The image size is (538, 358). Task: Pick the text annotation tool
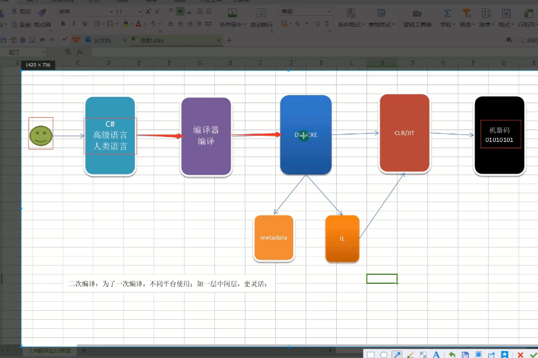tap(436, 355)
